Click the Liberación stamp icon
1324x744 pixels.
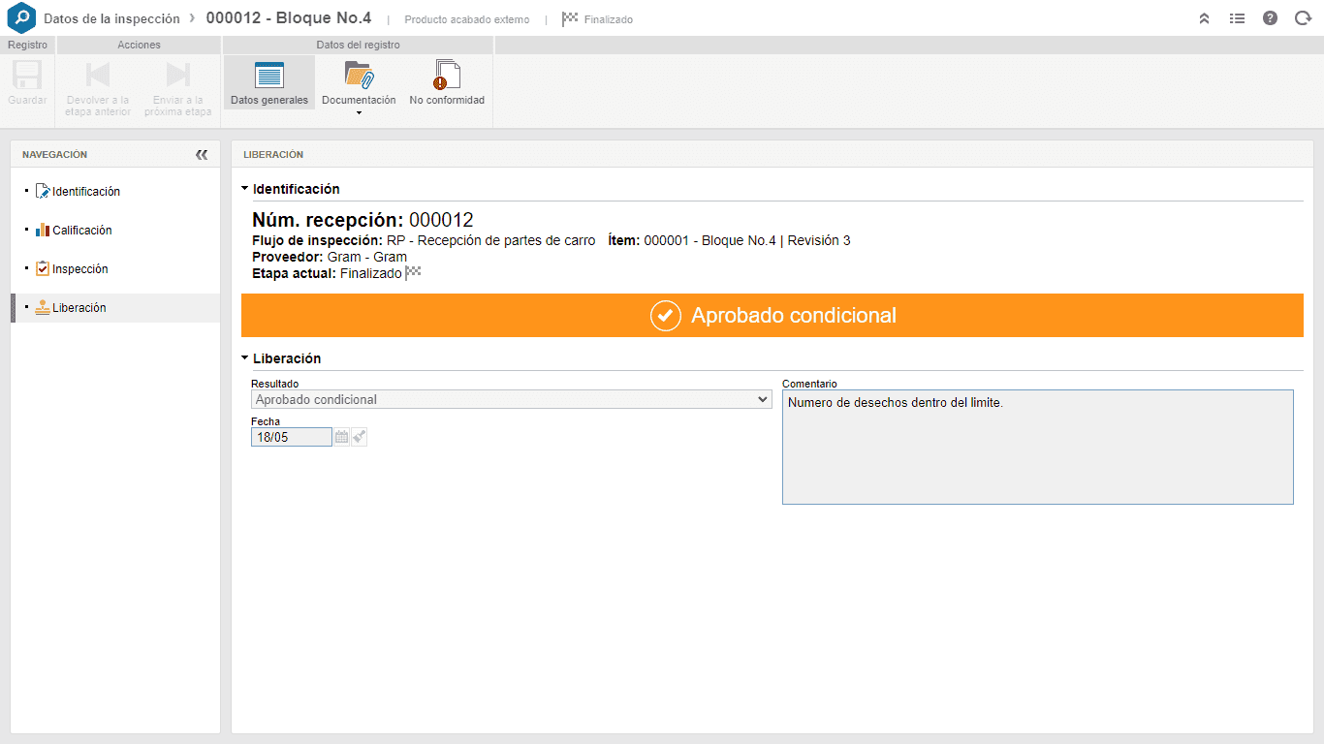pos(43,308)
